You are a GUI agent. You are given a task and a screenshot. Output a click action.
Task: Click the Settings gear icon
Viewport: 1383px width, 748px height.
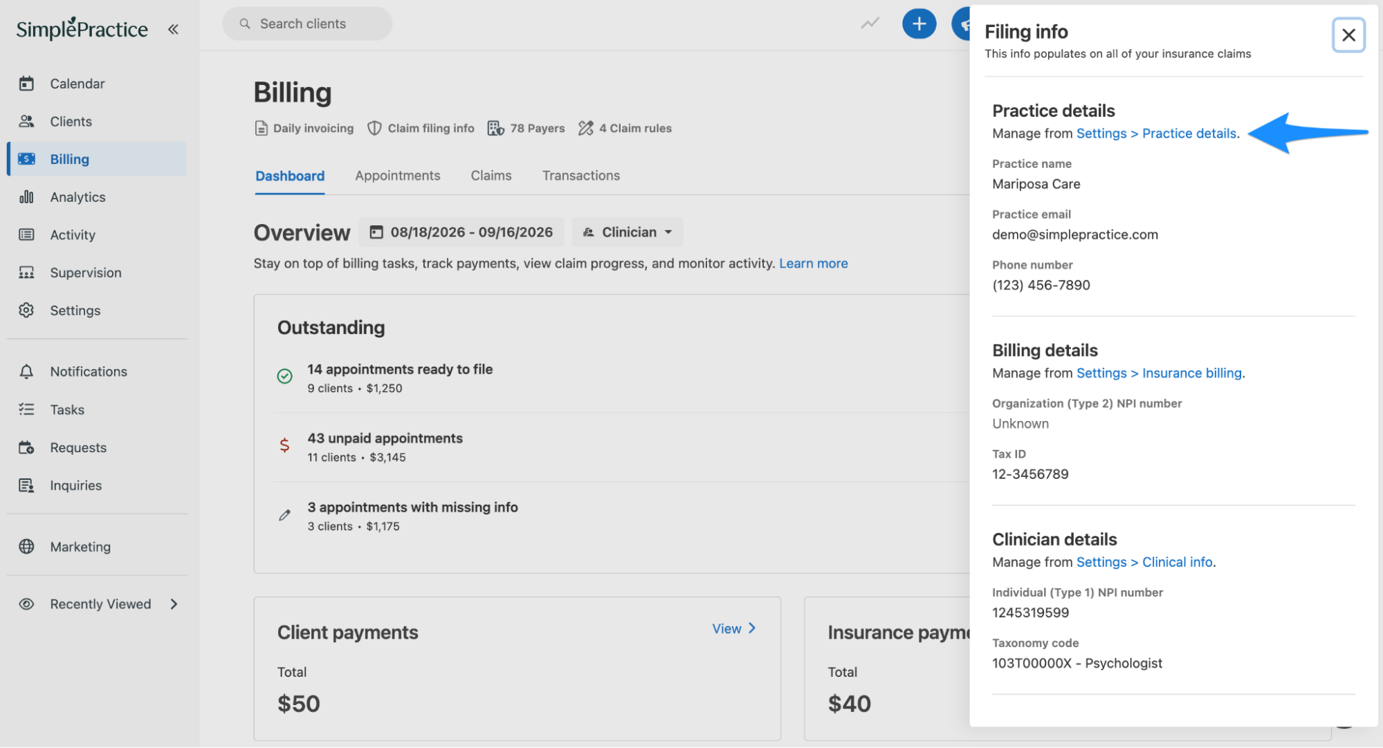[x=26, y=310]
